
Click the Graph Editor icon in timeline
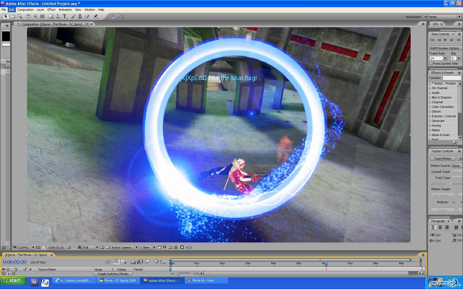click(x=163, y=262)
